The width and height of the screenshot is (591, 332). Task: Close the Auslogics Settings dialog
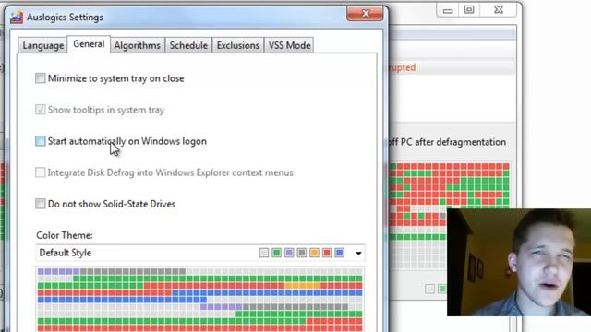tap(365, 14)
